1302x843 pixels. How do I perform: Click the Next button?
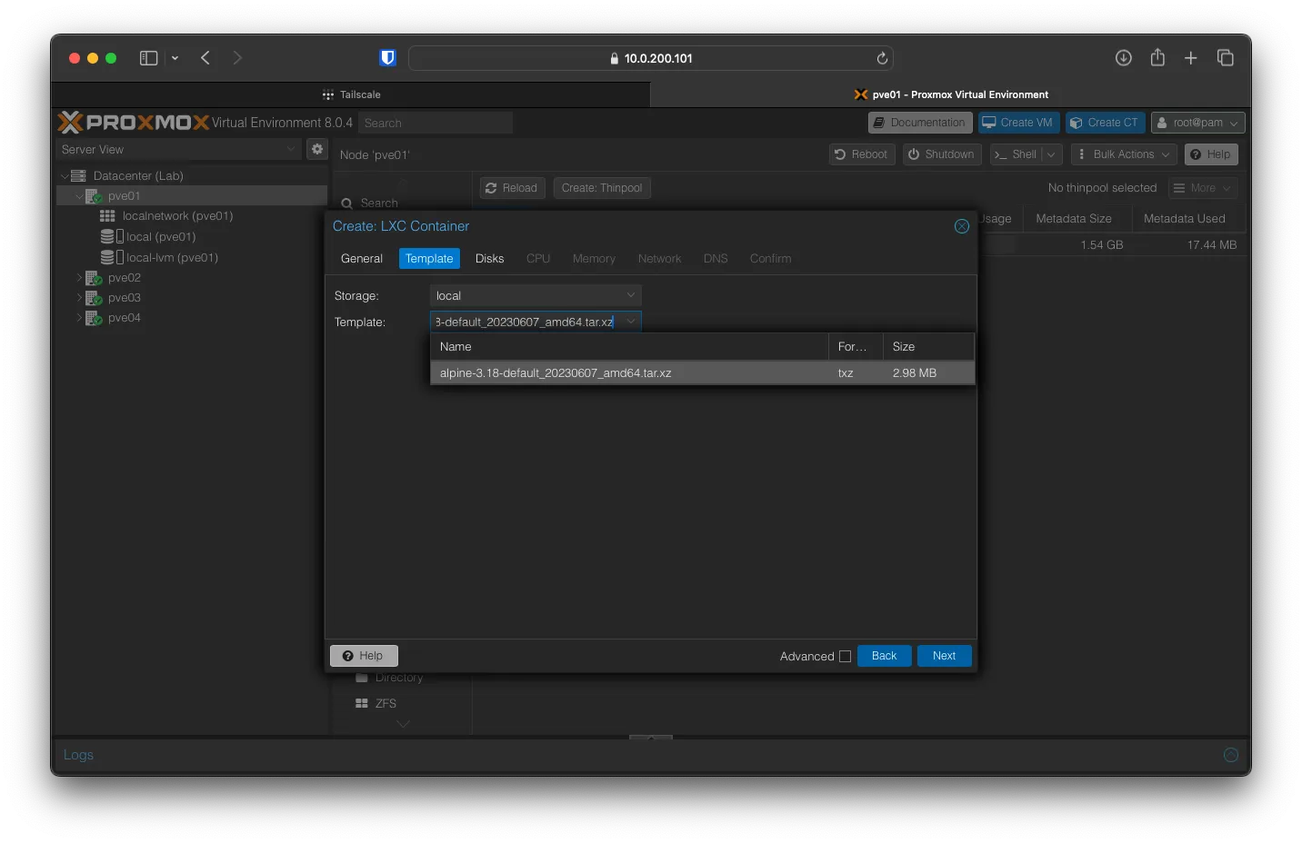point(945,656)
